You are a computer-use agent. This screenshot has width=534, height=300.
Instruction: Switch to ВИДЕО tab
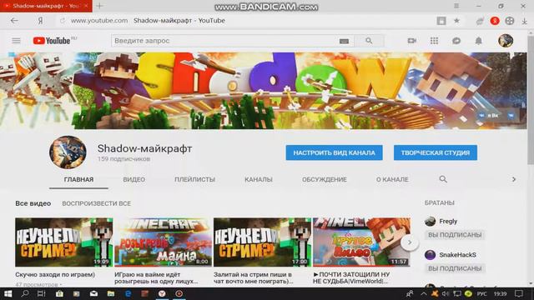[133, 180]
